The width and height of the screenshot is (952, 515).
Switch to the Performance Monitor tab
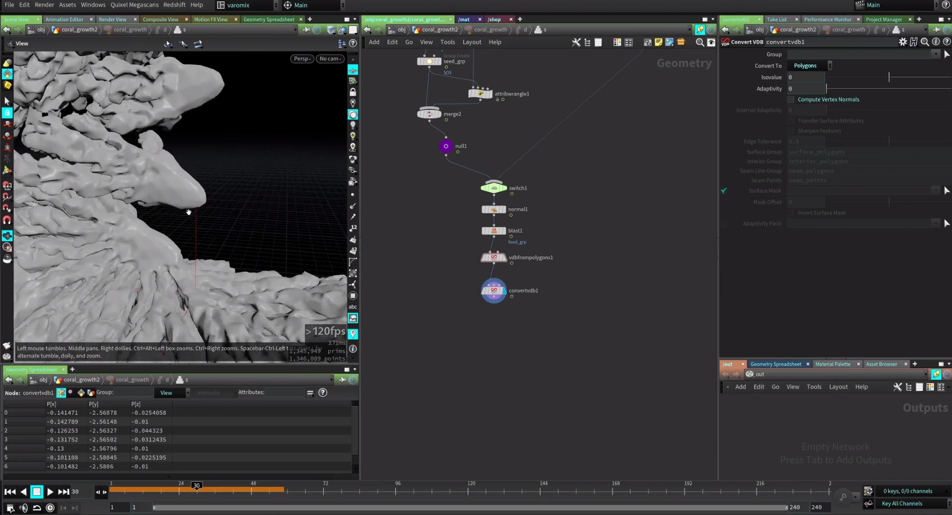(x=827, y=19)
